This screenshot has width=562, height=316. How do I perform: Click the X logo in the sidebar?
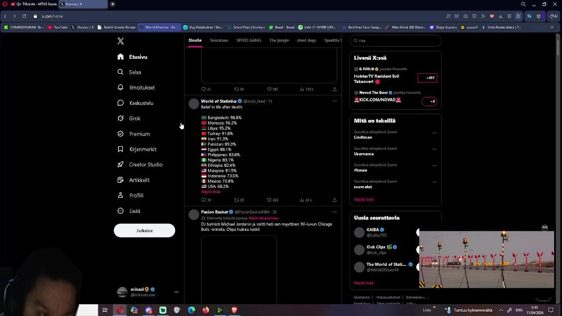point(121,41)
